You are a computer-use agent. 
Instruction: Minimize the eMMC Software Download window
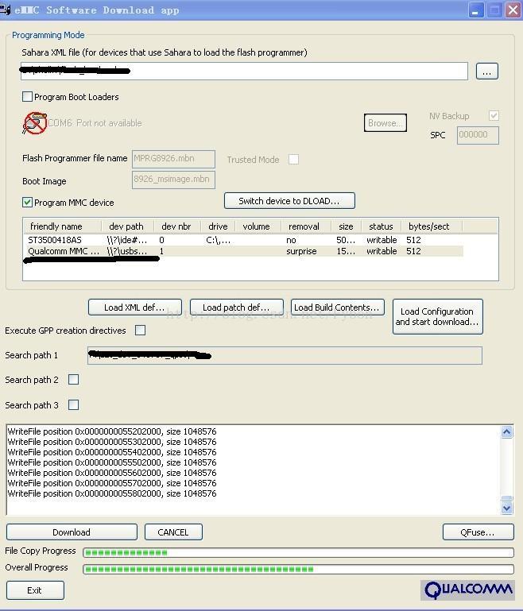point(476,10)
